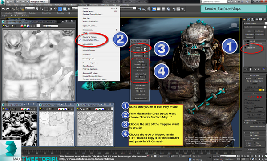Toggle green channel in Occlusion Map window
Screen dimensions: 267x161
[25, 26]
